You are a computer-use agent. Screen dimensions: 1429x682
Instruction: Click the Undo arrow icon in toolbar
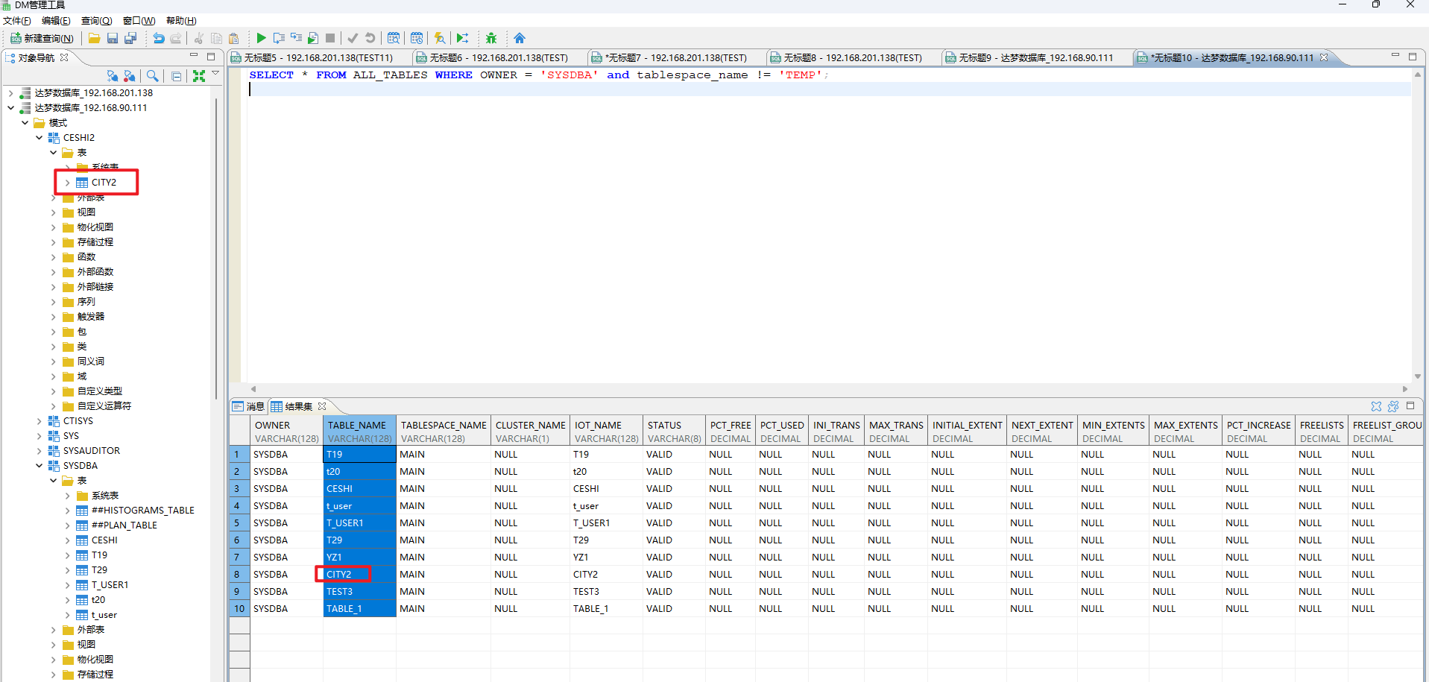point(158,38)
